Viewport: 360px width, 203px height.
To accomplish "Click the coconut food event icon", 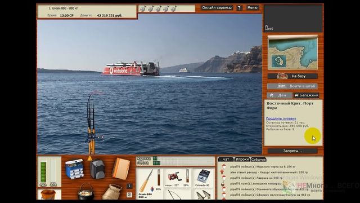I will point(222,184).
